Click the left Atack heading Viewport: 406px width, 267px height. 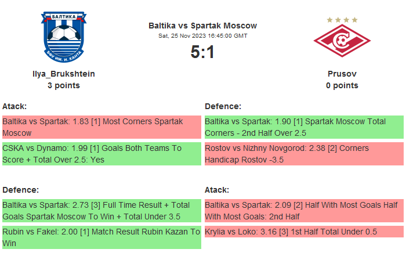click(14, 106)
